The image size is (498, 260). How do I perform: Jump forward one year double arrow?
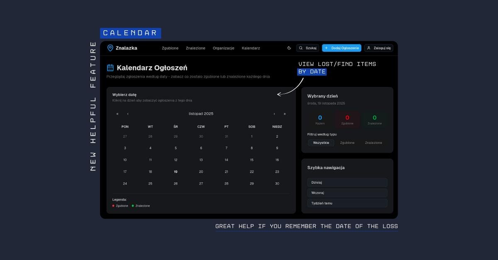tap(285, 114)
